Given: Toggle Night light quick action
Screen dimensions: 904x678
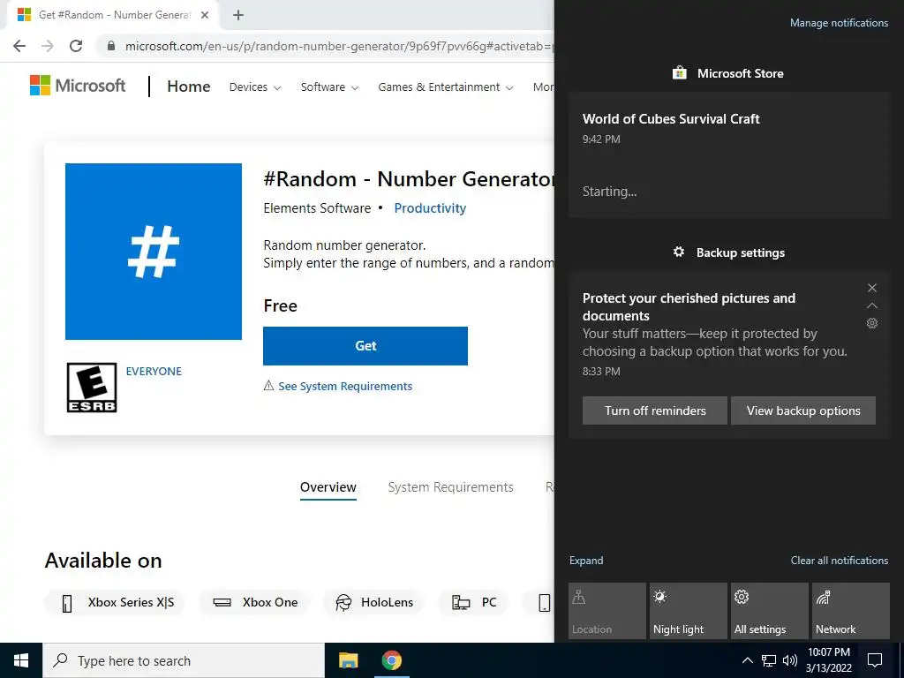Looking at the screenshot, I should coord(689,611).
